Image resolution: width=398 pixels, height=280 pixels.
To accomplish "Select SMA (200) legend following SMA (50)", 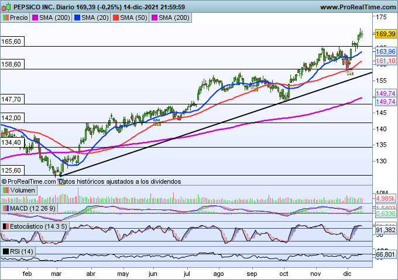I will click(170, 17).
